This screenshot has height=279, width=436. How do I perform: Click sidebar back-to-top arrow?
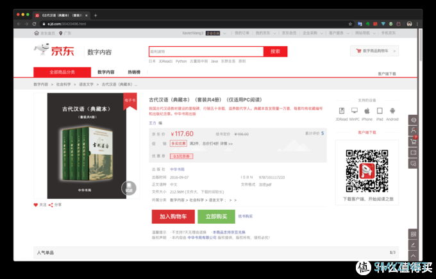[x=413, y=256]
